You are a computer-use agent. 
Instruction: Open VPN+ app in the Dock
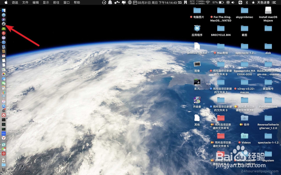coord(4,133)
